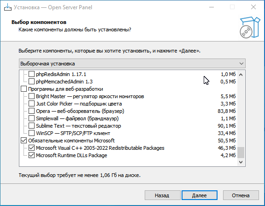Check the phpRedisAdmin 1.17.1 checkbox
Viewport: 265px width, 206px height.
(x=31, y=74)
